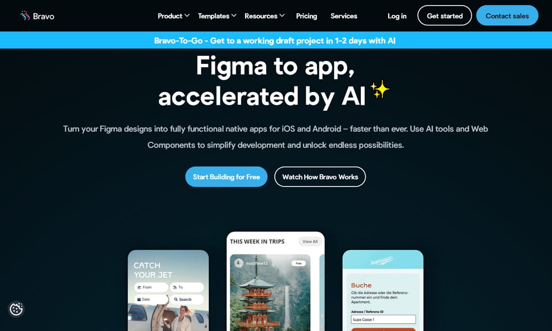The width and height of the screenshot is (552, 331).
Task: Click Watch How Bravo Works button
Action: [x=320, y=177]
